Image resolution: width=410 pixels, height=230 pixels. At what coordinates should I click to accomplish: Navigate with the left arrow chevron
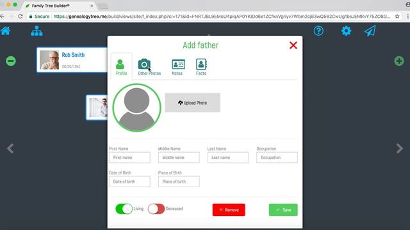click(x=10, y=148)
